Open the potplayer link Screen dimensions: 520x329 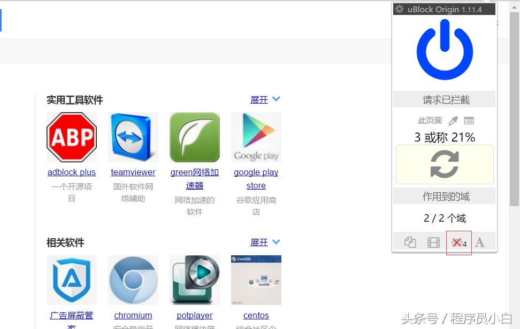pyautogui.click(x=195, y=316)
